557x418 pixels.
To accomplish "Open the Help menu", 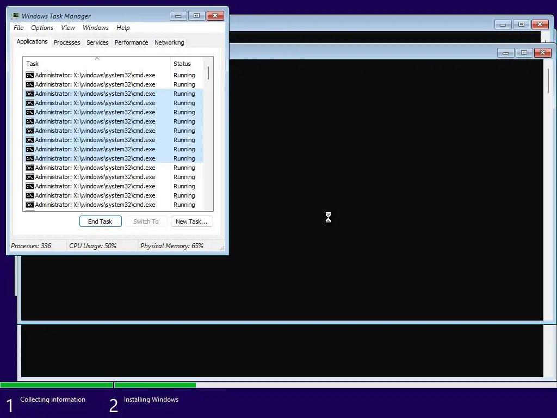I will (x=123, y=28).
